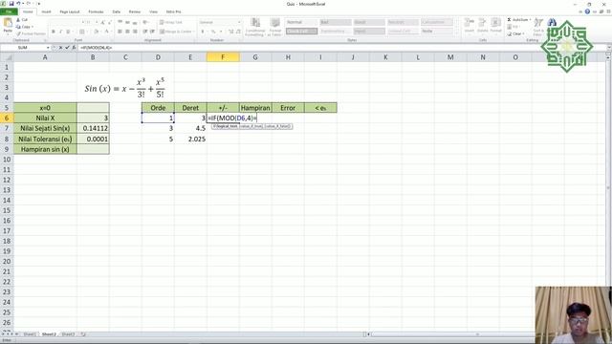Open the File tab
Viewport: 612px width, 344px height.
[x=9, y=11]
